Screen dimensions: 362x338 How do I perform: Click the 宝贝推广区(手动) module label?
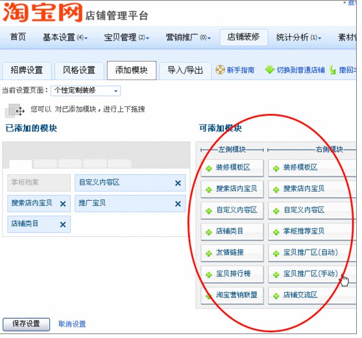tap(311, 274)
